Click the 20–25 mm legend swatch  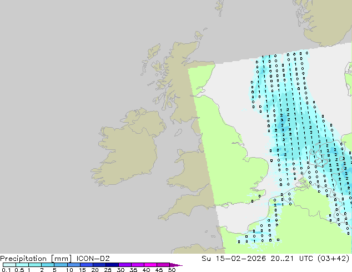pos(99,265)
